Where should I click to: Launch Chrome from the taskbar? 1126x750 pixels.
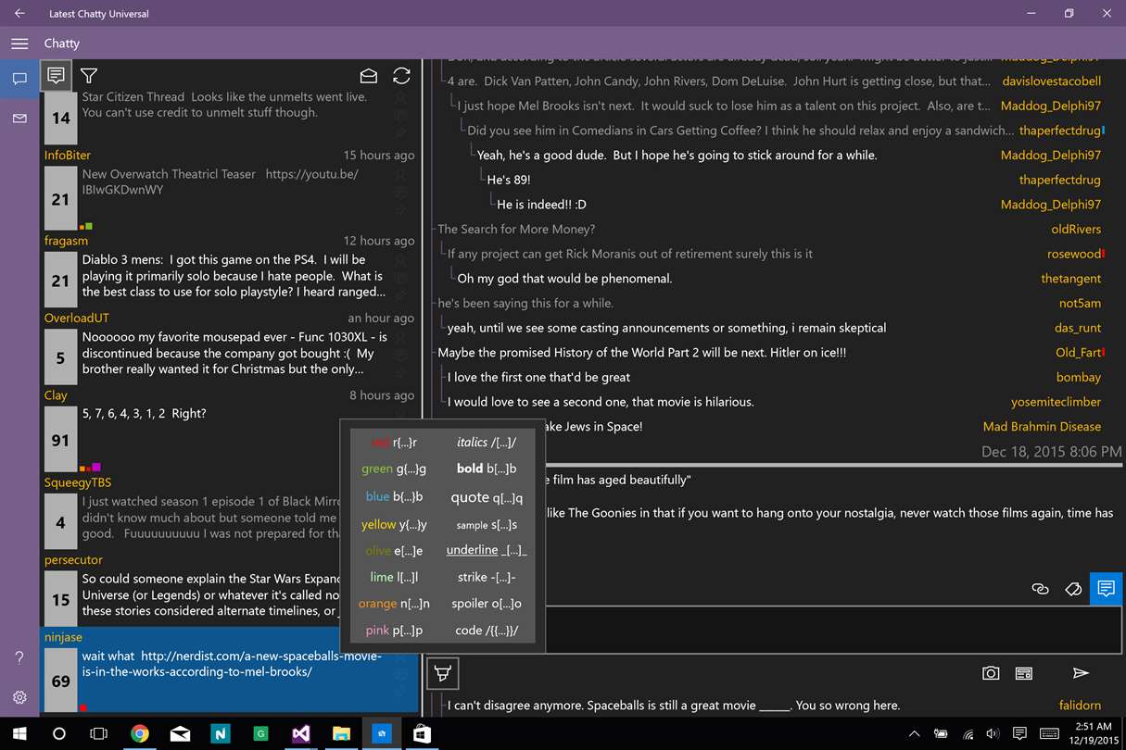click(x=140, y=733)
